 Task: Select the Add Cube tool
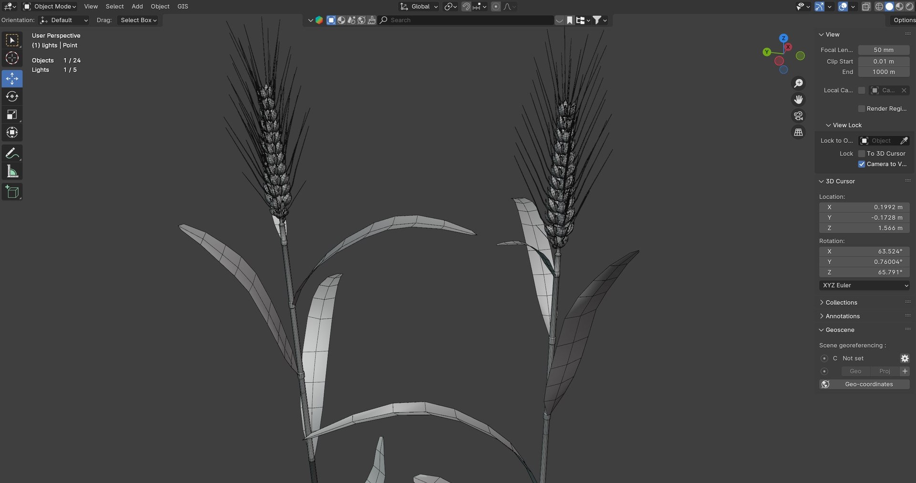click(12, 192)
